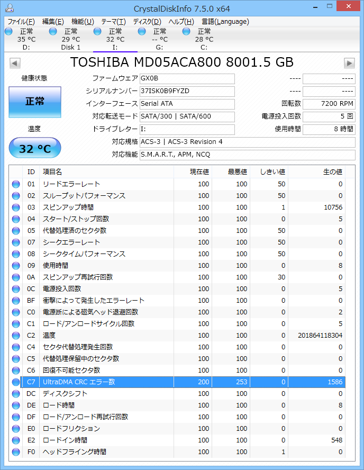Click status orb for ID E2 ロードイン時間
This screenshot has width=364, height=470.
[16, 440]
